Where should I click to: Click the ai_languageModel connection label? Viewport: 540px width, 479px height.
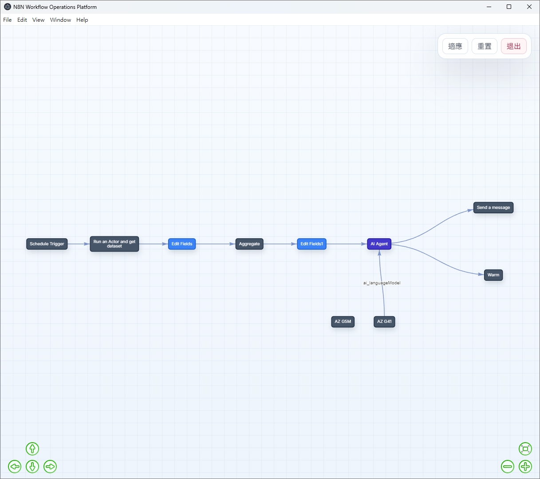(382, 283)
